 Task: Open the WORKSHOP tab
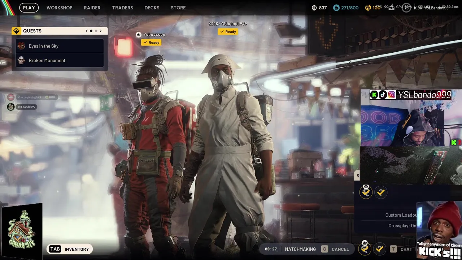click(x=60, y=8)
